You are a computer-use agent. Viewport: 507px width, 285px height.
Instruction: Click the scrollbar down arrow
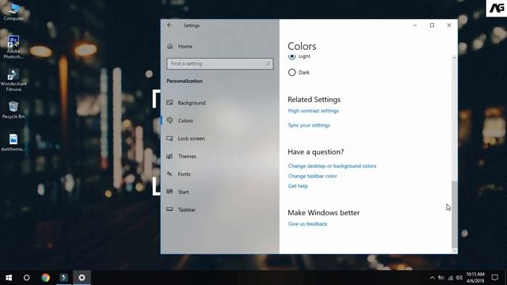click(454, 251)
